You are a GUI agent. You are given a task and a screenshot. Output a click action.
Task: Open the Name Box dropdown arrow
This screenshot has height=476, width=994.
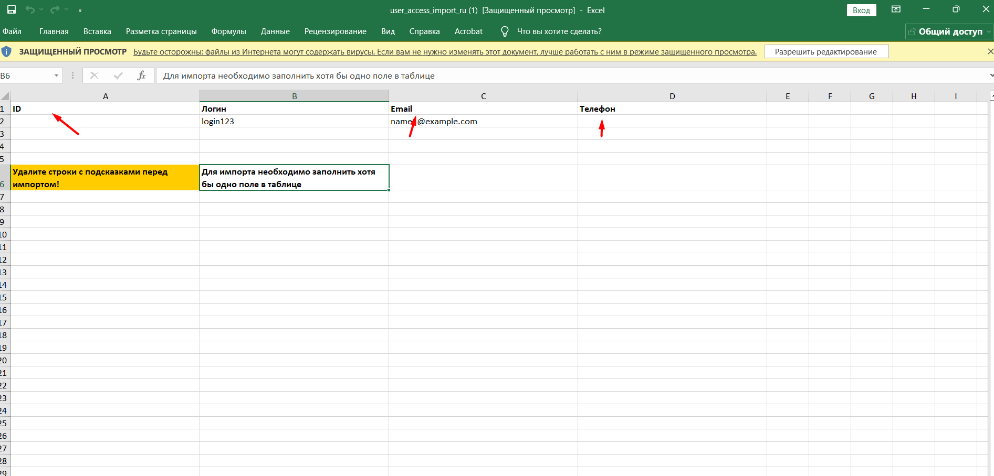(x=56, y=76)
